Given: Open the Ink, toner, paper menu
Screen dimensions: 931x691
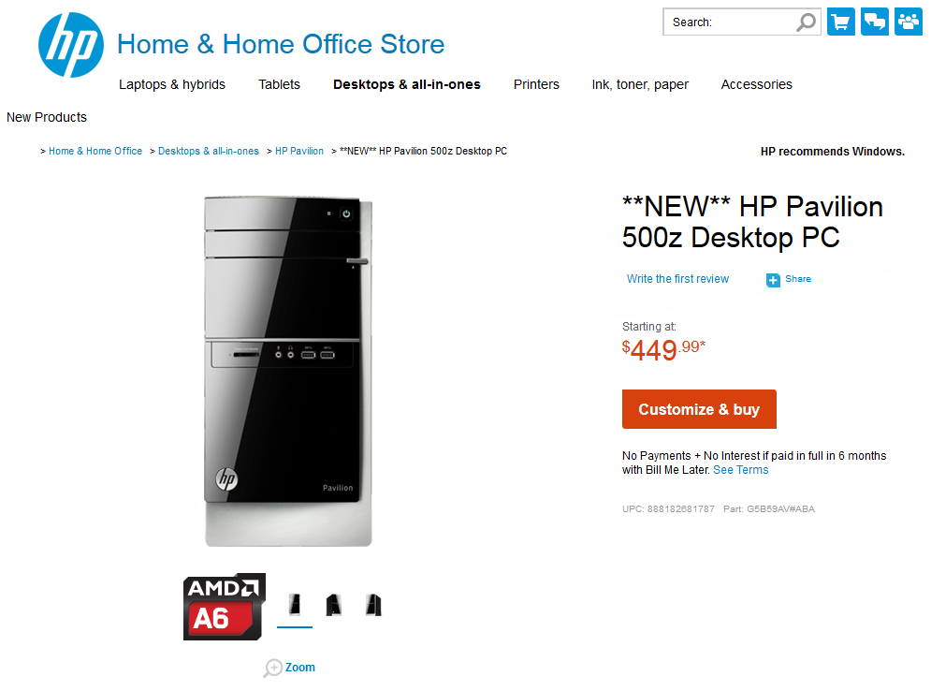Looking at the screenshot, I should point(640,84).
